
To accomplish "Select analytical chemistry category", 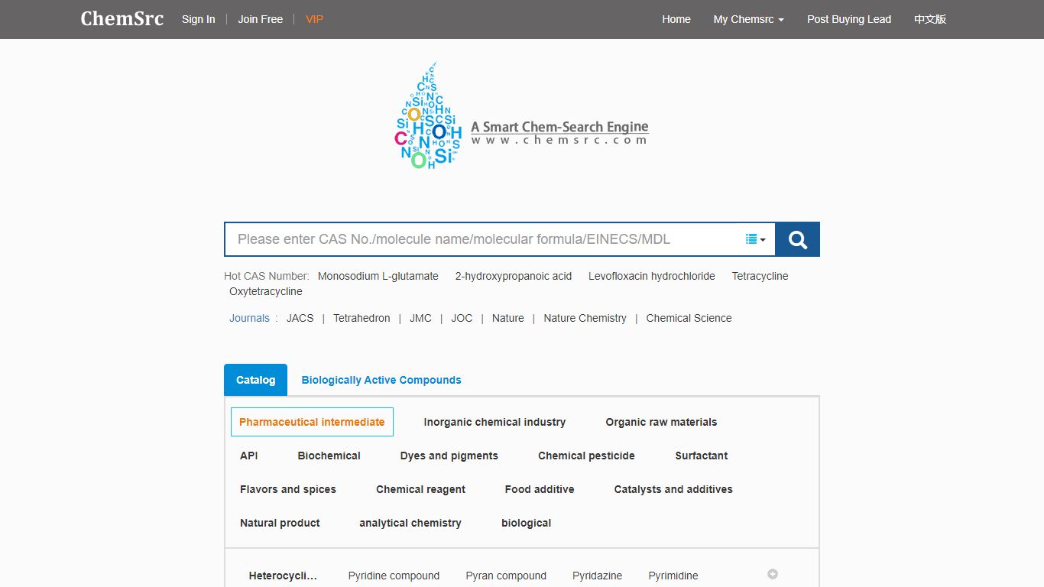I will coord(410,523).
